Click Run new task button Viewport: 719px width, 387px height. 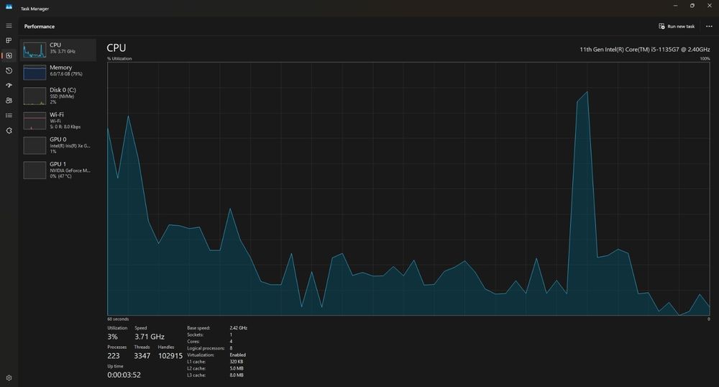coord(677,26)
